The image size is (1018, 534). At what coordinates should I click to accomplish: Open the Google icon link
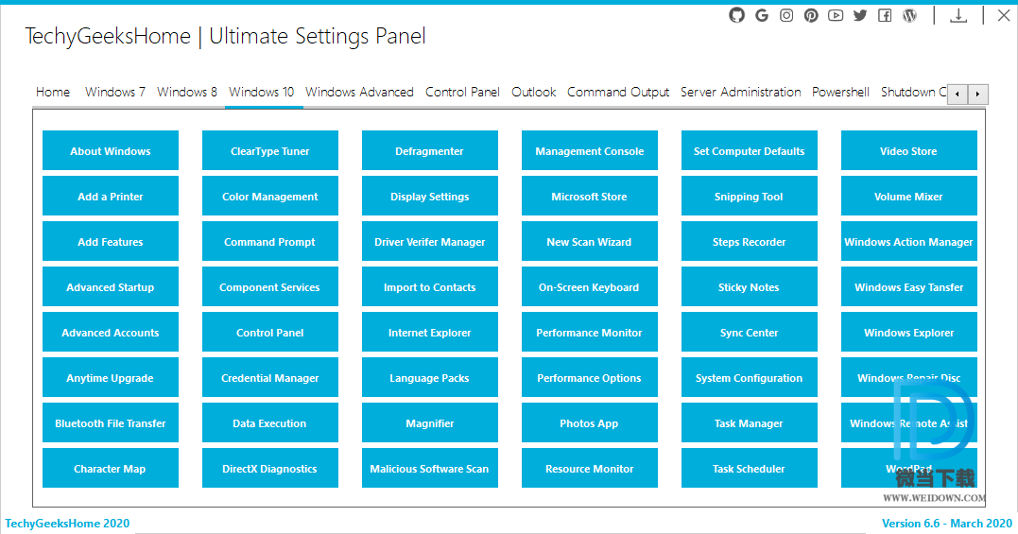(762, 15)
